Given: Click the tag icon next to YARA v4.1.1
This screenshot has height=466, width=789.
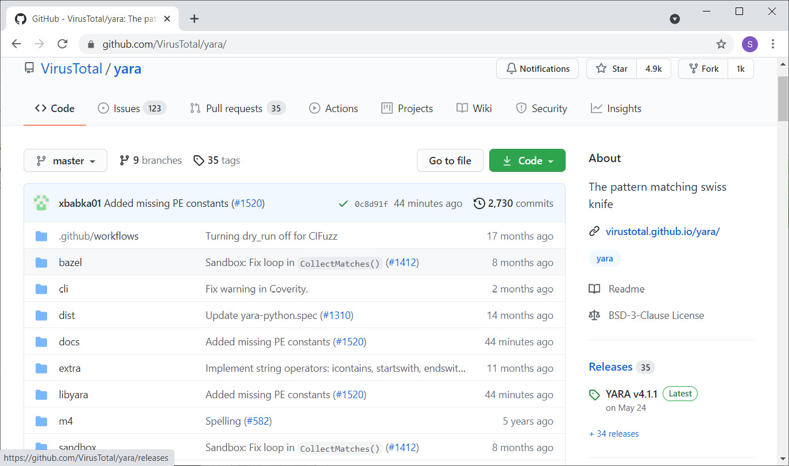Looking at the screenshot, I should pos(594,395).
